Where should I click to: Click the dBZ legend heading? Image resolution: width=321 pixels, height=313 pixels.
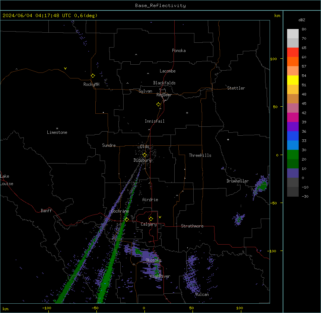coord(302,20)
